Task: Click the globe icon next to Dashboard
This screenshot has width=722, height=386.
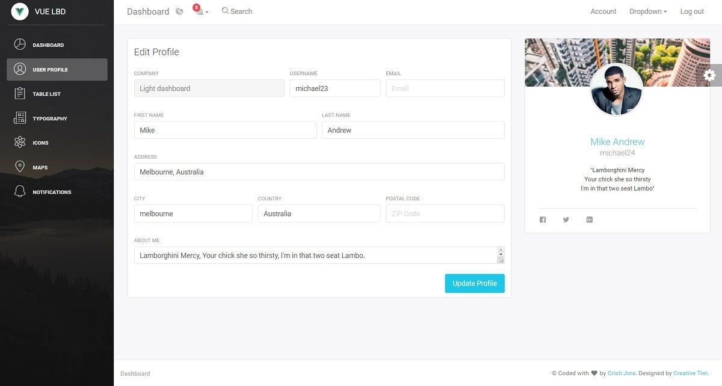Action: tap(179, 11)
